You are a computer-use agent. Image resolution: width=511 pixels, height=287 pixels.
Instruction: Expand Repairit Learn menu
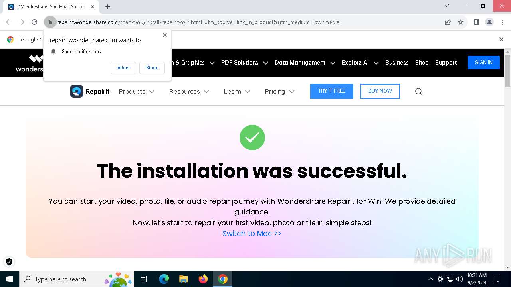(237, 92)
